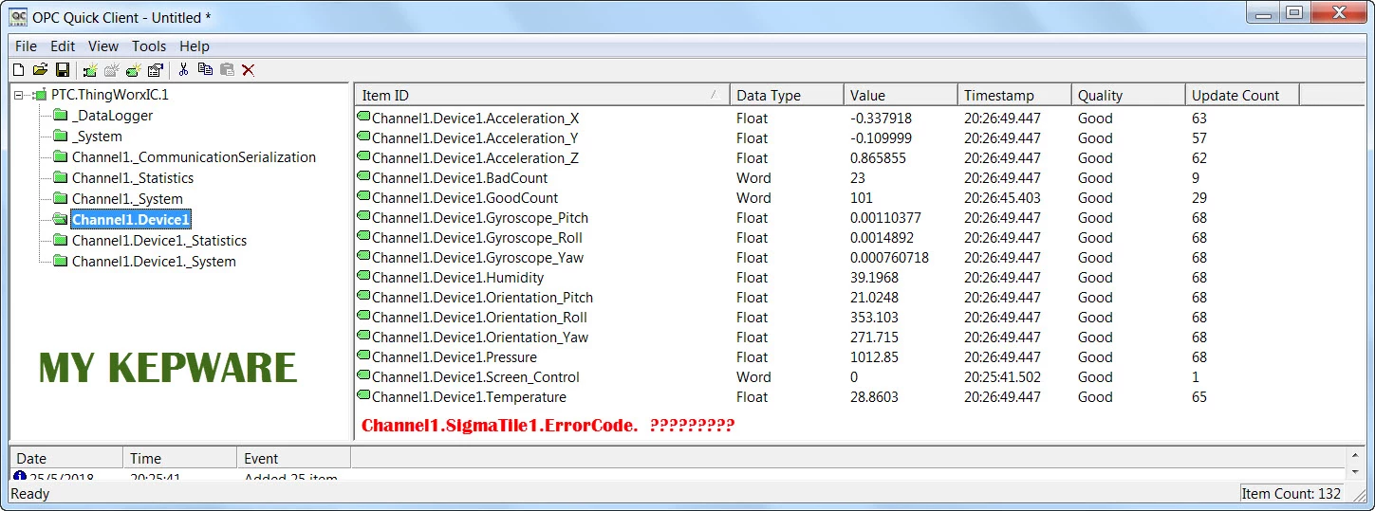Click the tag icon beside Humidity
The height and width of the screenshot is (511, 1375).
click(x=363, y=277)
